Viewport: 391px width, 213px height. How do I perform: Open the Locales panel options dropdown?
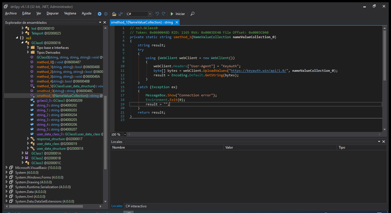coord(379,142)
